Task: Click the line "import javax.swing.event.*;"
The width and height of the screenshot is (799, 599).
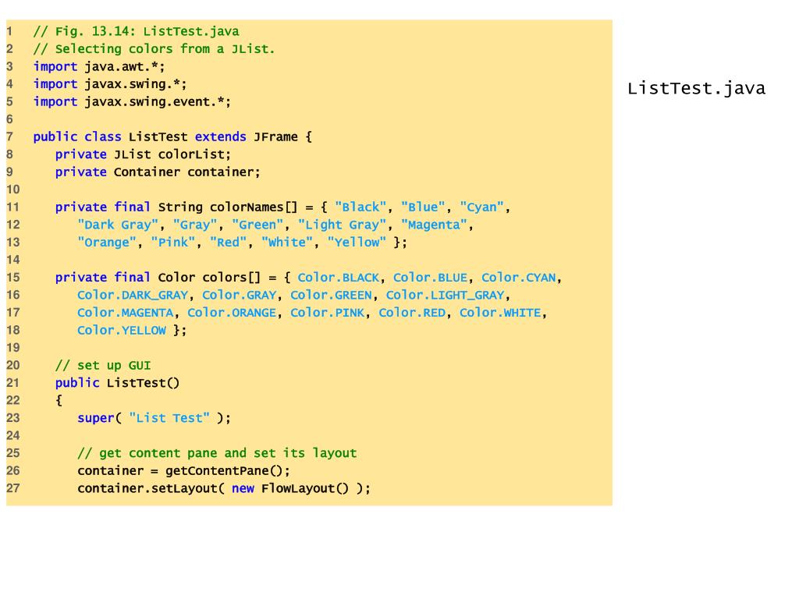Action: [132, 102]
